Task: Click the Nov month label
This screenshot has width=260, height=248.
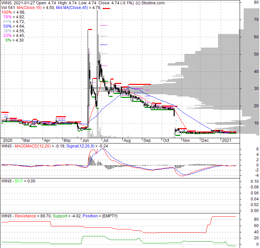Action: coord(186,140)
